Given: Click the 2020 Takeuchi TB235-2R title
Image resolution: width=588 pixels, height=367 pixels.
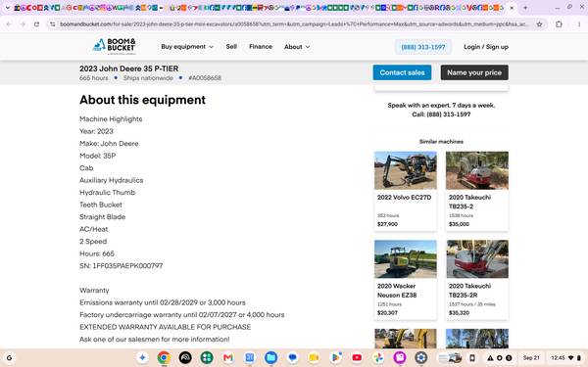Looking at the screenshot, I should pyautogui.click(x=469, y=291).
